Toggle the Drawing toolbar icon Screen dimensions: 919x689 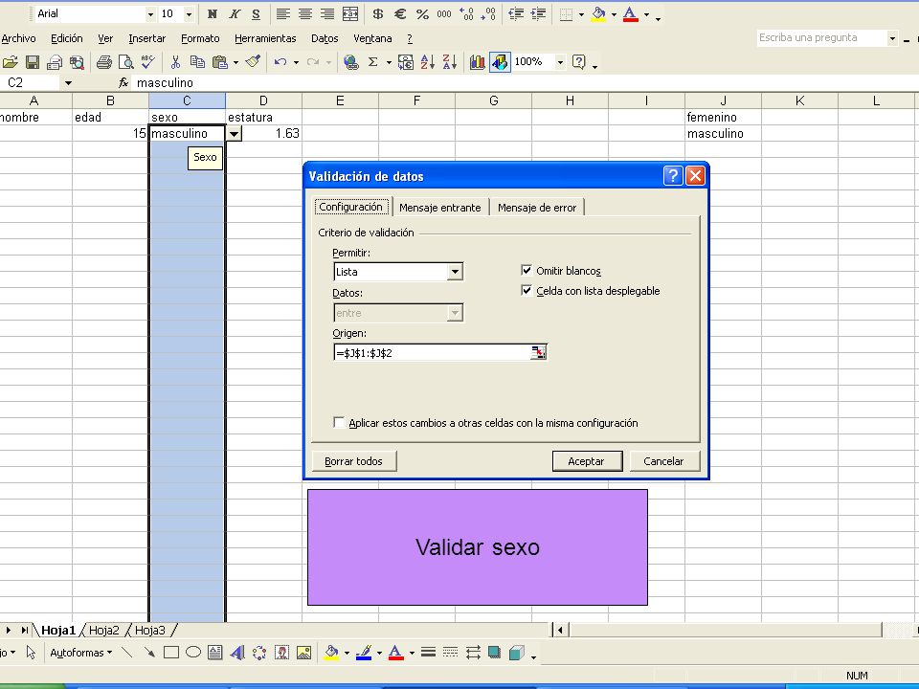click(500, 62)
